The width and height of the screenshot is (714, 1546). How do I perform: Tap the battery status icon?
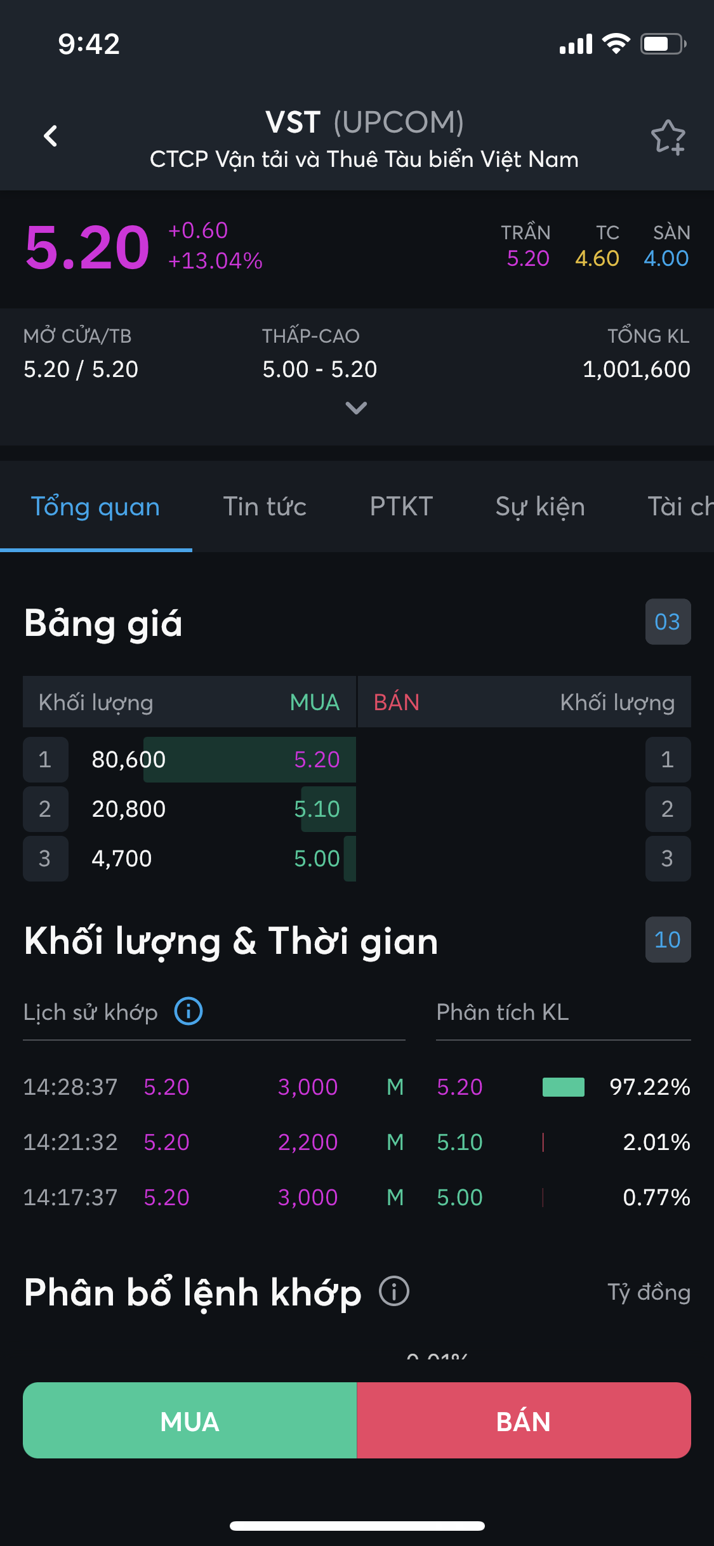tap(663, 44)
